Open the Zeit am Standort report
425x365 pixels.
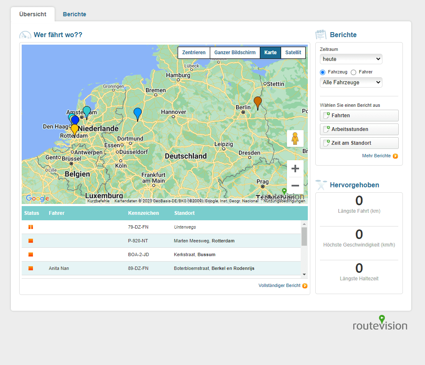pyautogui.click(x=359, y=143)
